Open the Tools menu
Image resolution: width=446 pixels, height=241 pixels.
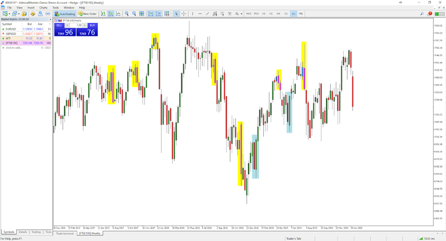pos(56,7)
